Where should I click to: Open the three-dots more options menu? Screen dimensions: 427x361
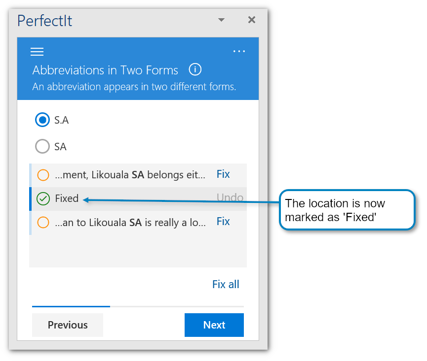point(239,51)
